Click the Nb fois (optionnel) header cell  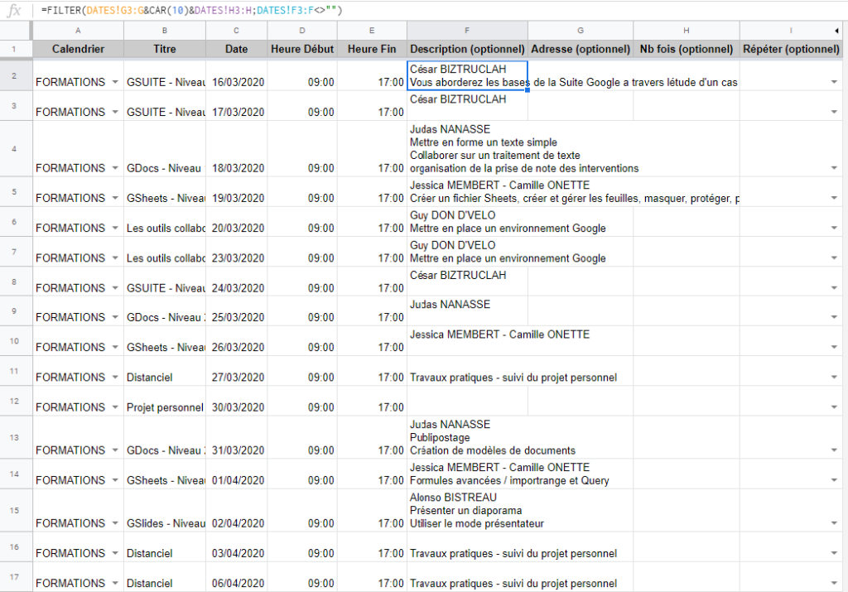point(687,49)
